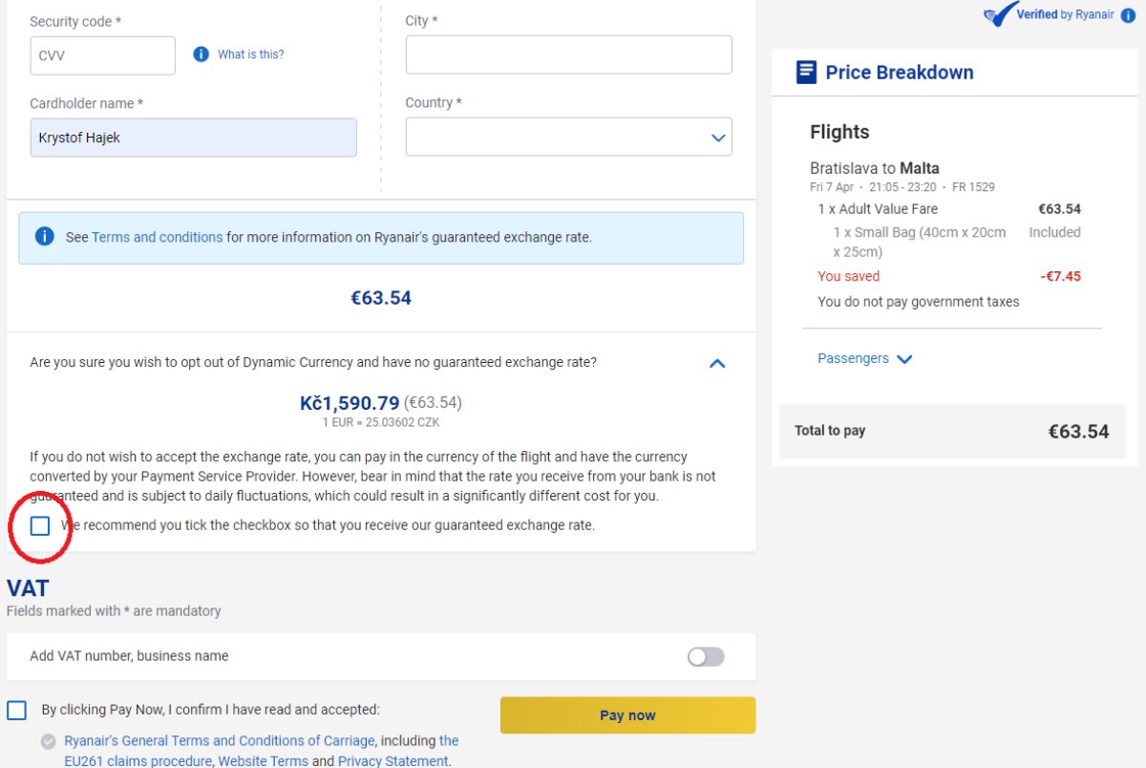The height and width of the screenshot is (768, 1146).
Task: Select the Cardholder name field
Action: [193, 137]
